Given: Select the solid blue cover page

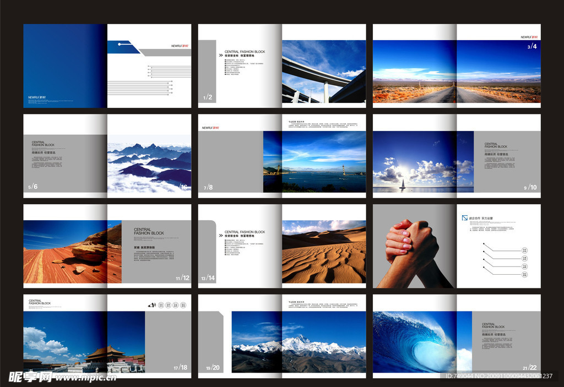Looking at the screenshot, I should coord(65,66).
